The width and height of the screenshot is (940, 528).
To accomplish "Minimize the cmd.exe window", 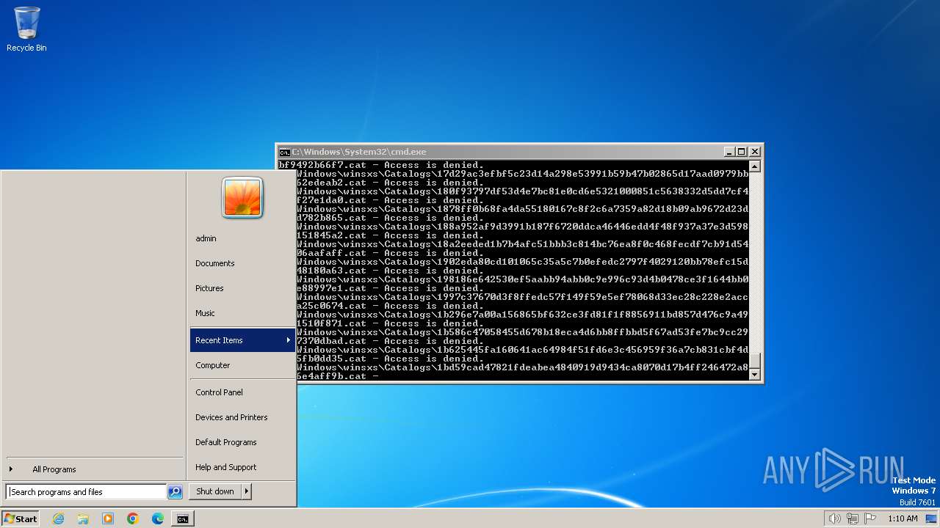I will [729, 152].
